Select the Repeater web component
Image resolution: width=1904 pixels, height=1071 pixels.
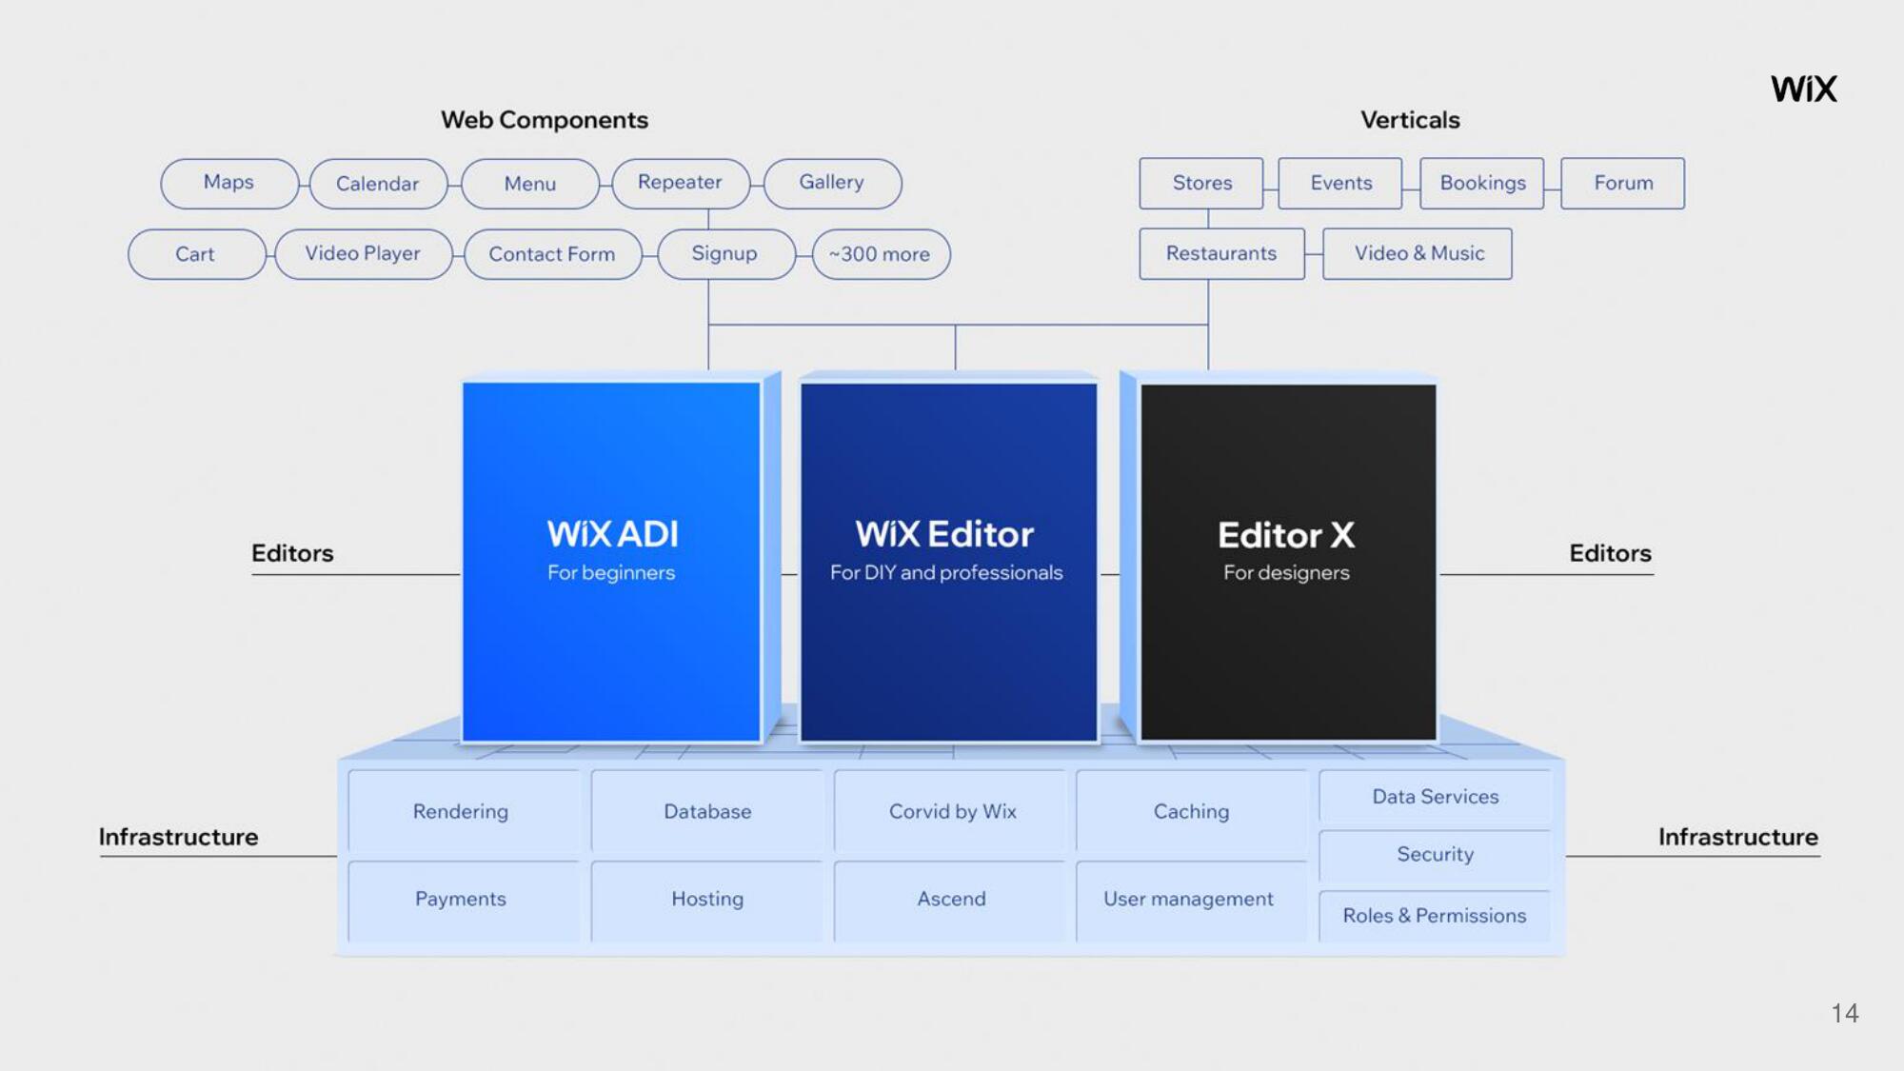click(679, 182)
